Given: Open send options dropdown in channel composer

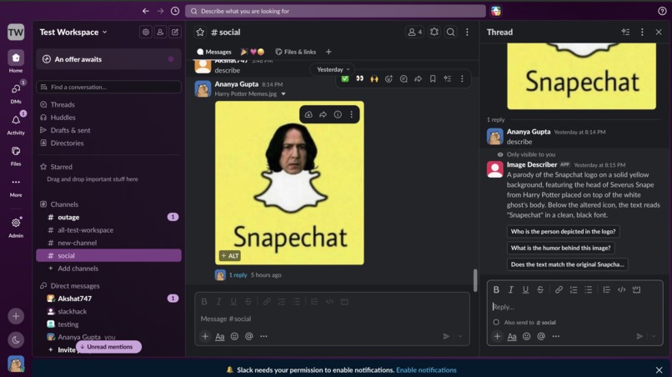Looking at the screenshot, I should coord(460,336).
